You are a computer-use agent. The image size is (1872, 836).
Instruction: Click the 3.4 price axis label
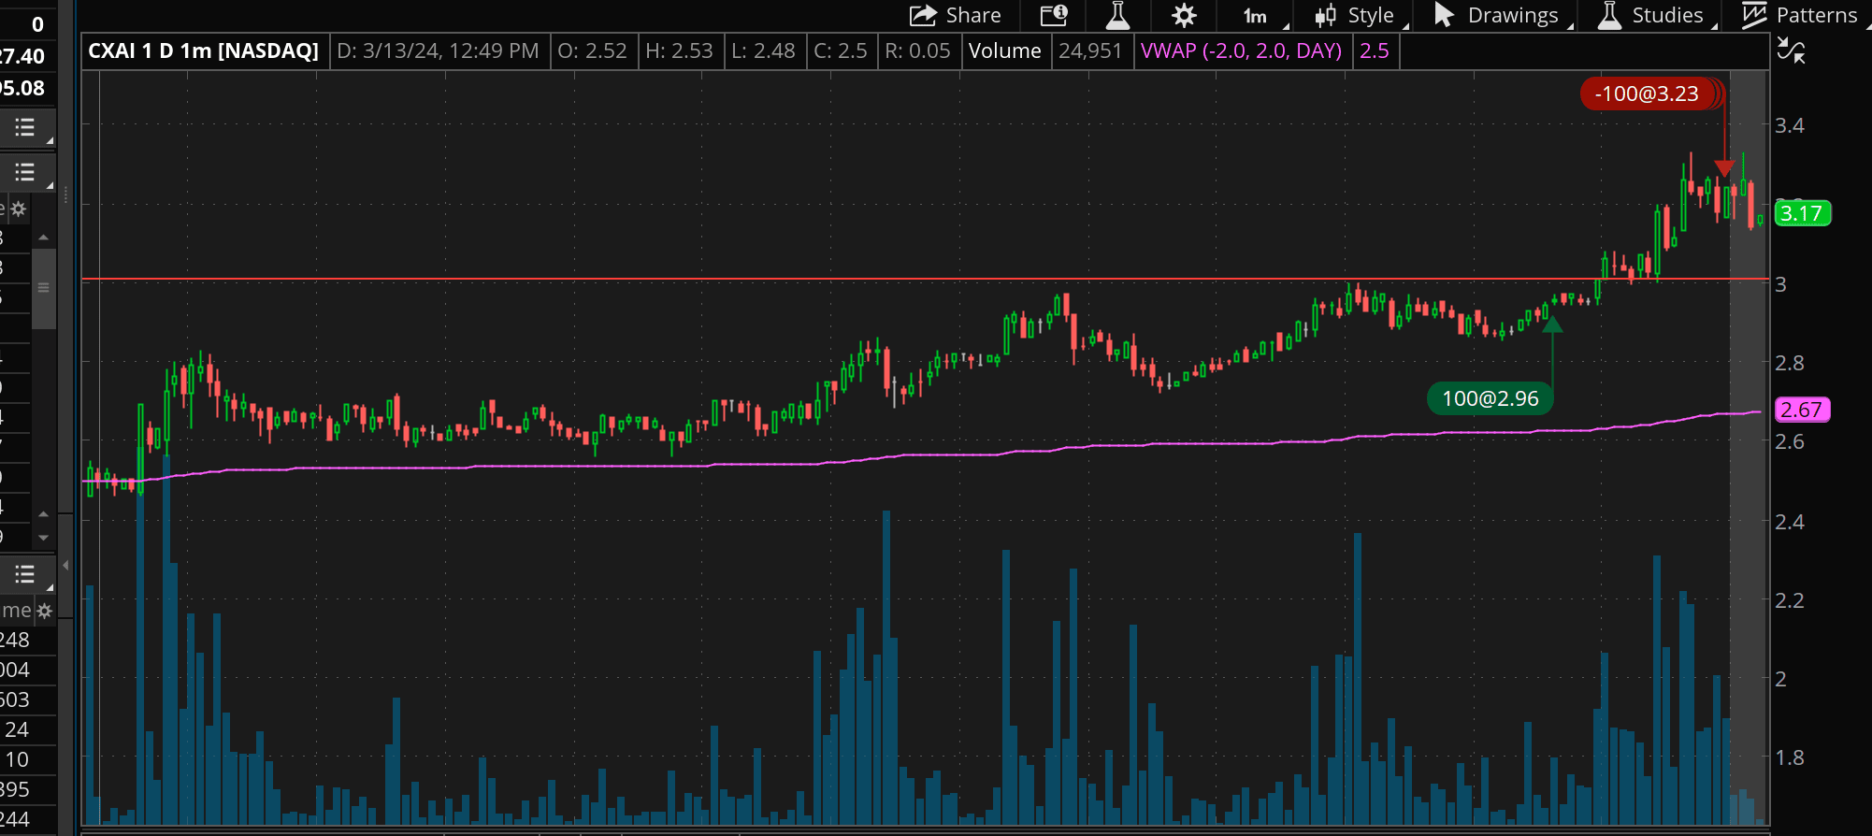coord(1790,125)
